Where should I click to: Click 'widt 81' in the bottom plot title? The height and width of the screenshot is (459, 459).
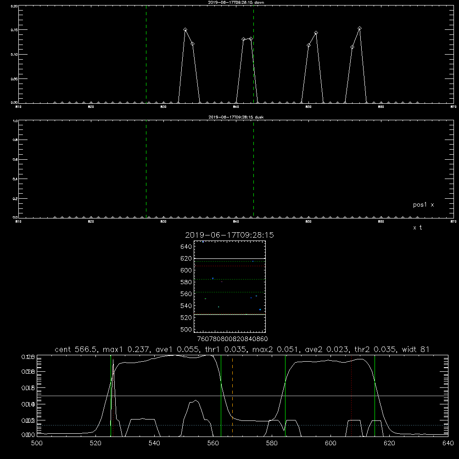(415, 349)
